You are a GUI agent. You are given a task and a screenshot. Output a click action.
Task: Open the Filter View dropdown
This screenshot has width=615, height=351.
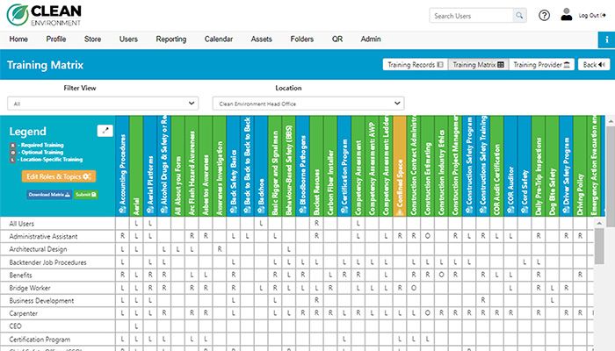103,104
